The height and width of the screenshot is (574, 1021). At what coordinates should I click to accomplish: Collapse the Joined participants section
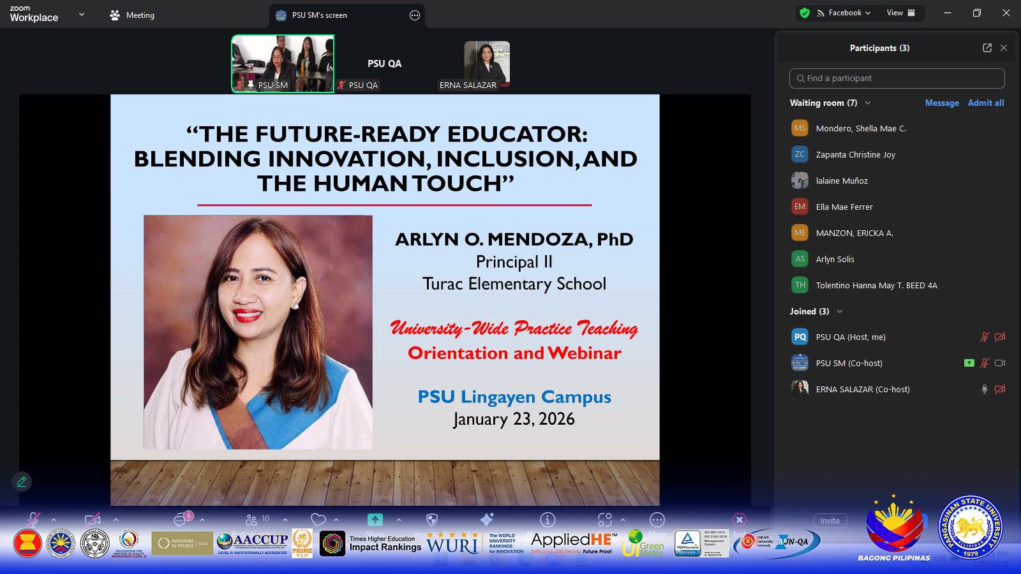click(x=840, y=311)
